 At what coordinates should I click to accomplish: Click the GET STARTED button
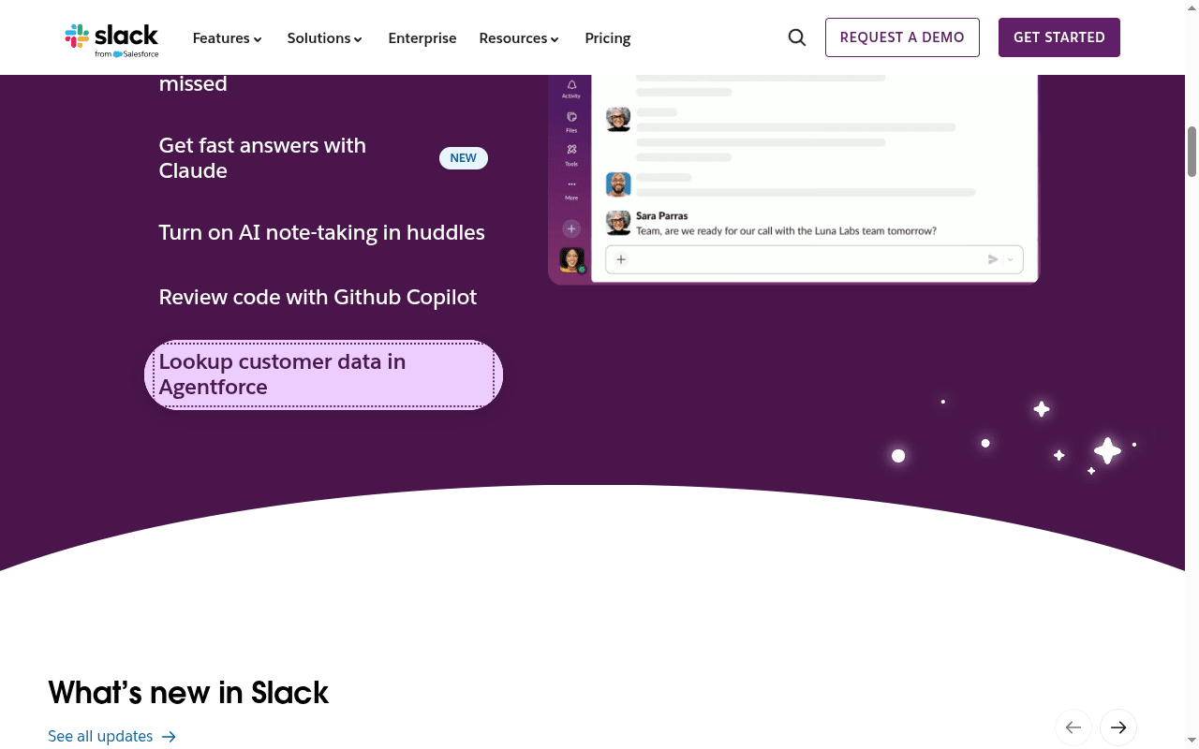point(1059,37)
